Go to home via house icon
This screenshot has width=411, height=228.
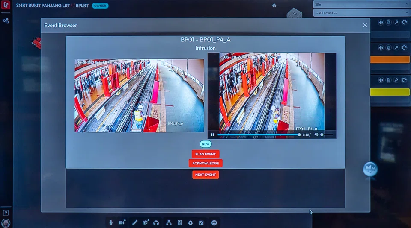click(x=274, y=5)
